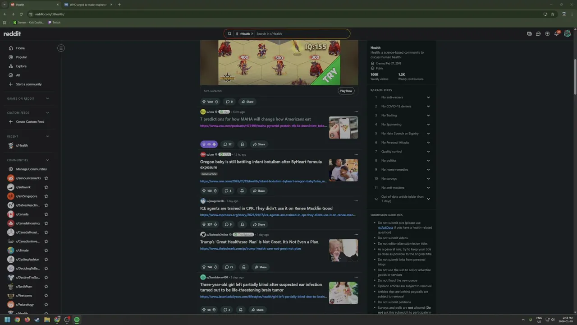The width and height of the screenshot is (577, 325).
Task: Open options menu for the ICE agents post
Action: (356, 201)
